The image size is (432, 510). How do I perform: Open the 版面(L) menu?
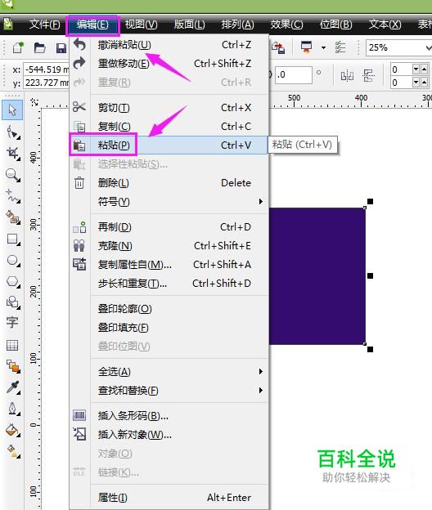click(189, 25)
